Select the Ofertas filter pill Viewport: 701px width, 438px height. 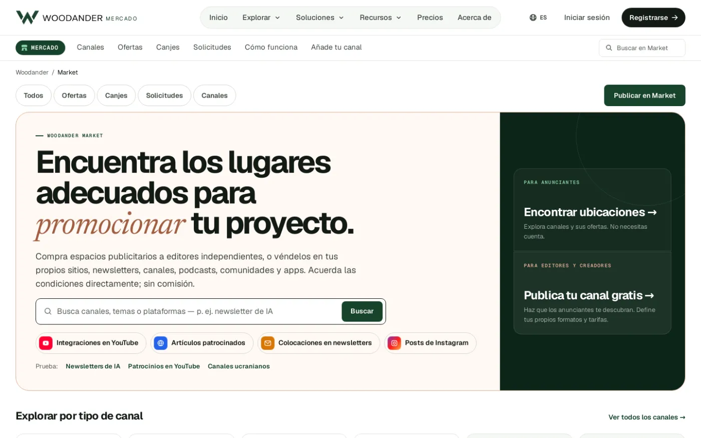pos(74,96)
